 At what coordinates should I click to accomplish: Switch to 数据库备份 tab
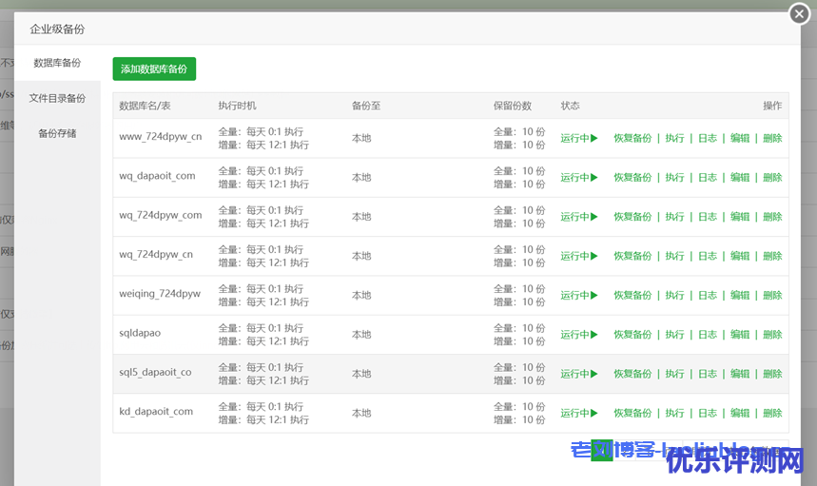coord(57,63)
